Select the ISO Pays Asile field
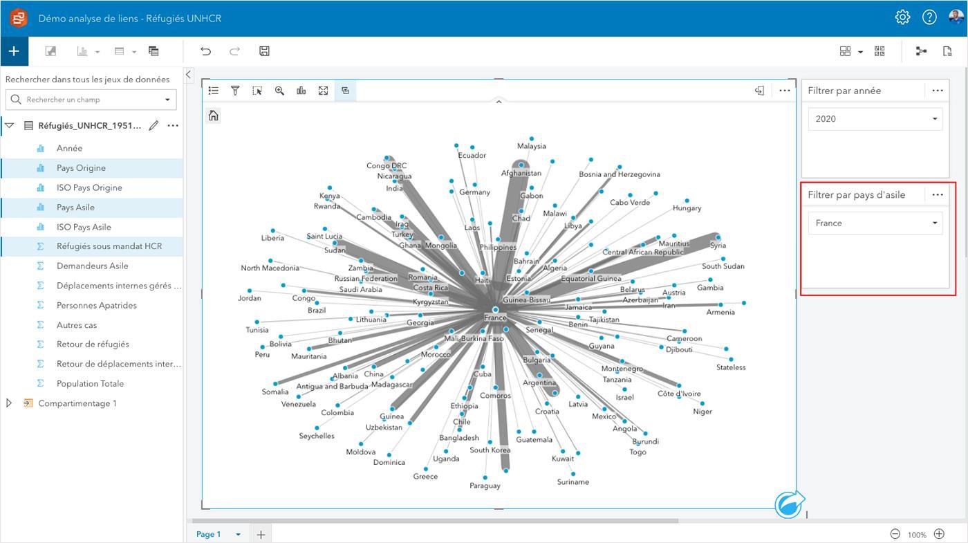968x543 pixels. [93, 227]
